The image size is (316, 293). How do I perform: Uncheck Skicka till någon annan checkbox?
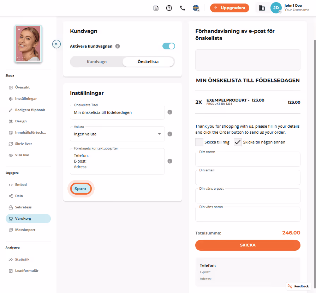238,142
